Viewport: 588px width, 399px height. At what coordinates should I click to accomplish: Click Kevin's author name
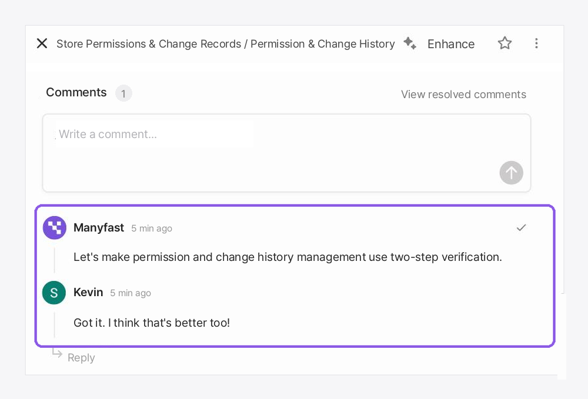tap(88, 292)
